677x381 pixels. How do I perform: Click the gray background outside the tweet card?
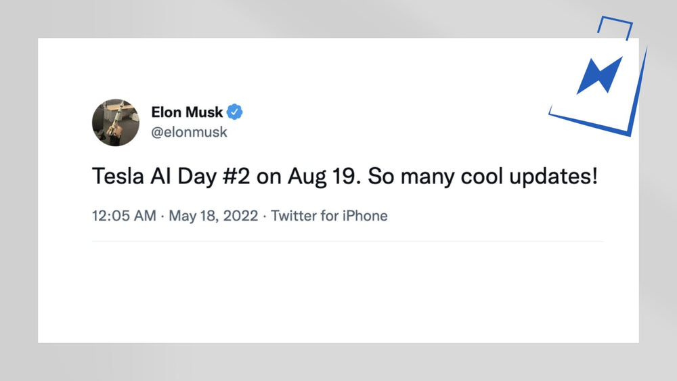338,362
